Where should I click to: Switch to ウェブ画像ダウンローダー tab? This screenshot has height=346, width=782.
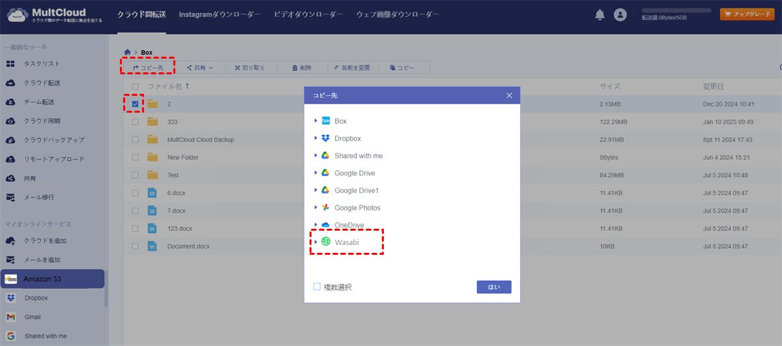click(x=398, y=14)
